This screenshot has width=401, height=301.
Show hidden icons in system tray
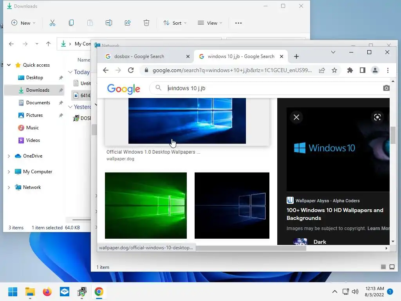[334, 292]
